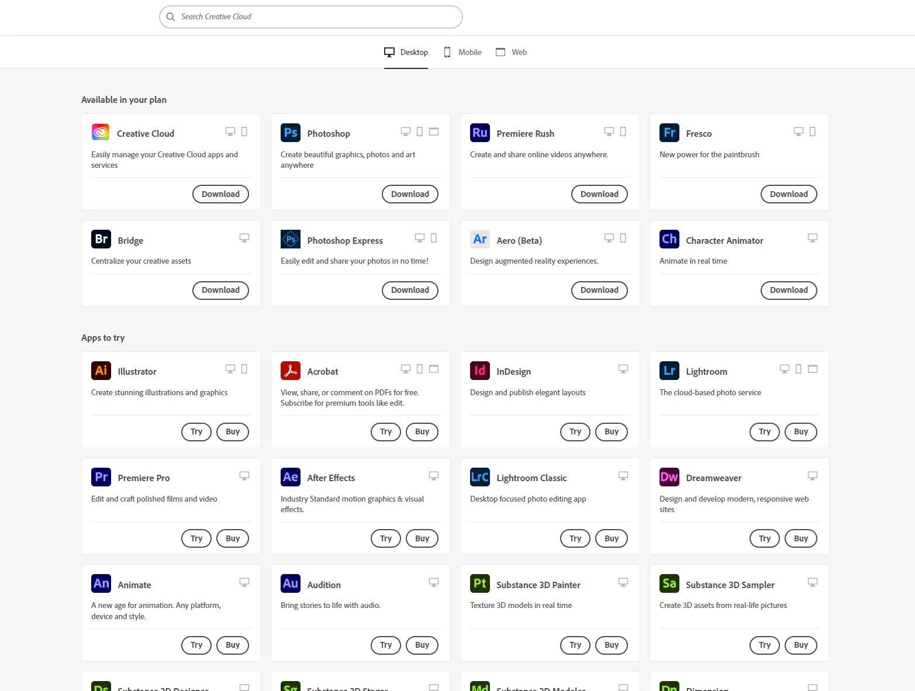The height and width of the screenshot is (691, 915).
Task: Click the Animate An icon
Action: pyautogui.click(x=101, y=583)
